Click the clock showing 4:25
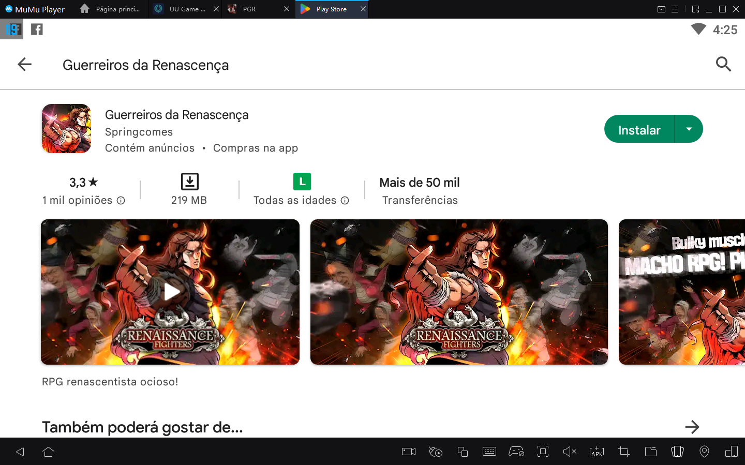 point(725,29)
